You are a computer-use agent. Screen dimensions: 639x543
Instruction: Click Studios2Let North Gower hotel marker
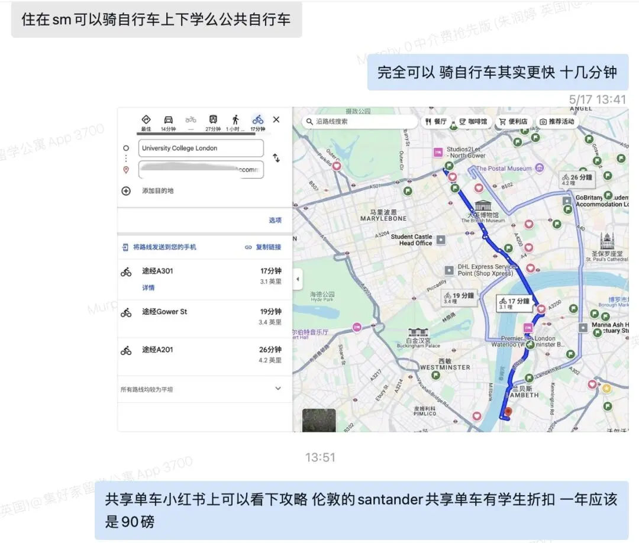click(x=438, y=153)
